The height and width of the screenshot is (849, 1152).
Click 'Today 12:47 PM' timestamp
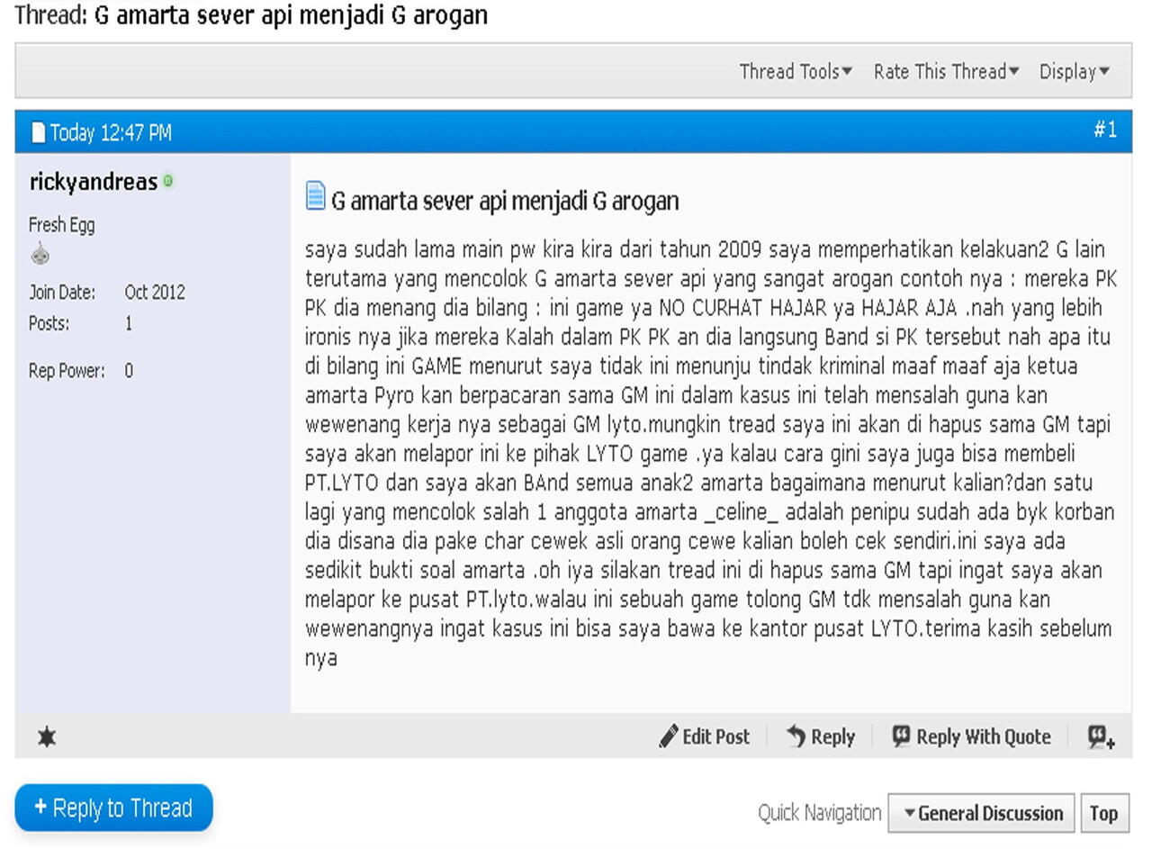tap(111, 133)
